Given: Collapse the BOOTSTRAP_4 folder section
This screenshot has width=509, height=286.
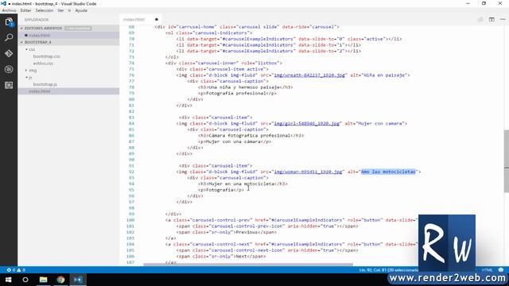Looking at the screenshot, I should coord(21,42).
